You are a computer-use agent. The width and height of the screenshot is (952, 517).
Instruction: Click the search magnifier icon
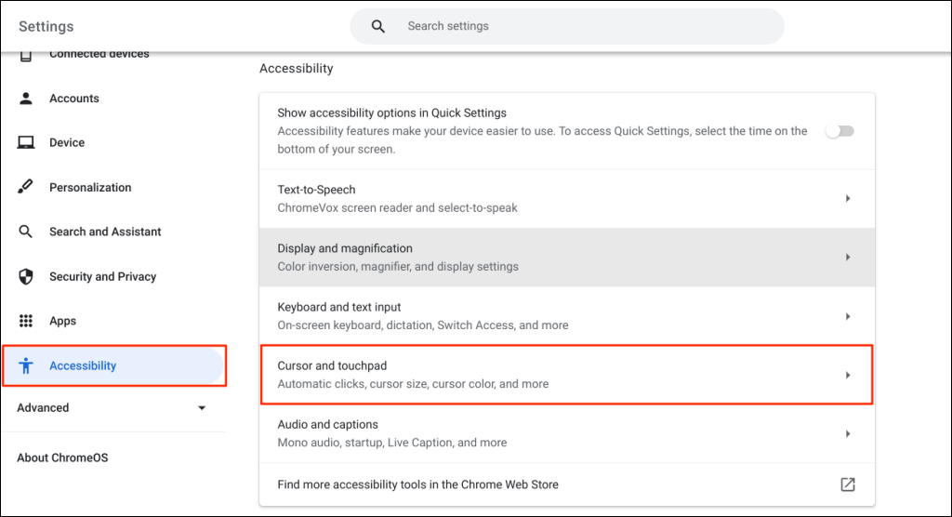click(x=378, y=27)
